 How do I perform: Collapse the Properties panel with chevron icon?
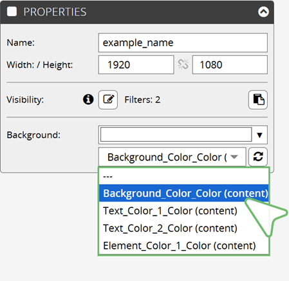coord(263,12)
